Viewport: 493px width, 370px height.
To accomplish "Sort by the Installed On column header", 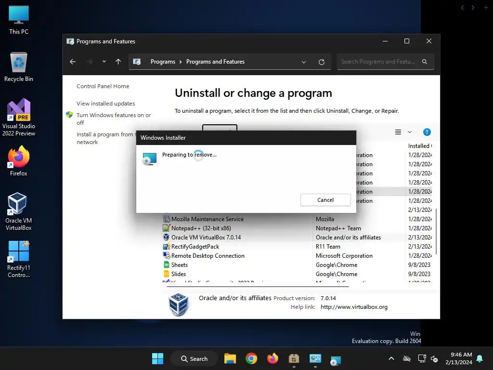I will [x=419, y=146].
